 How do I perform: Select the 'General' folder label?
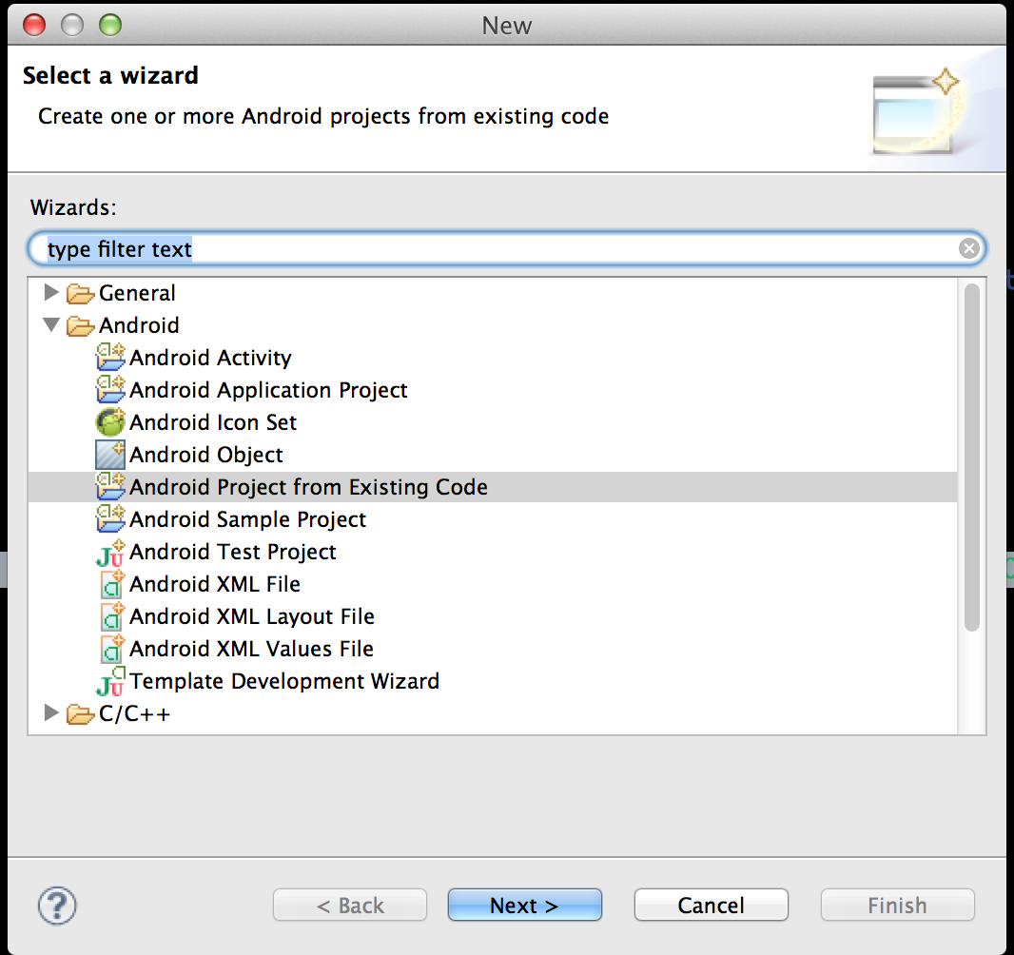click(x=137, y=293)
